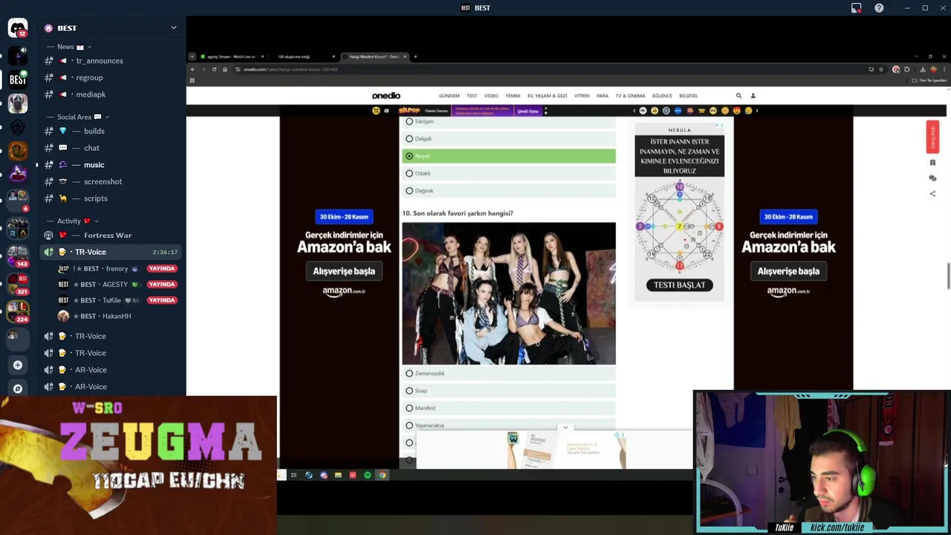Open Discover servers compass icon
951x535 pixels.
coord(18,388)
